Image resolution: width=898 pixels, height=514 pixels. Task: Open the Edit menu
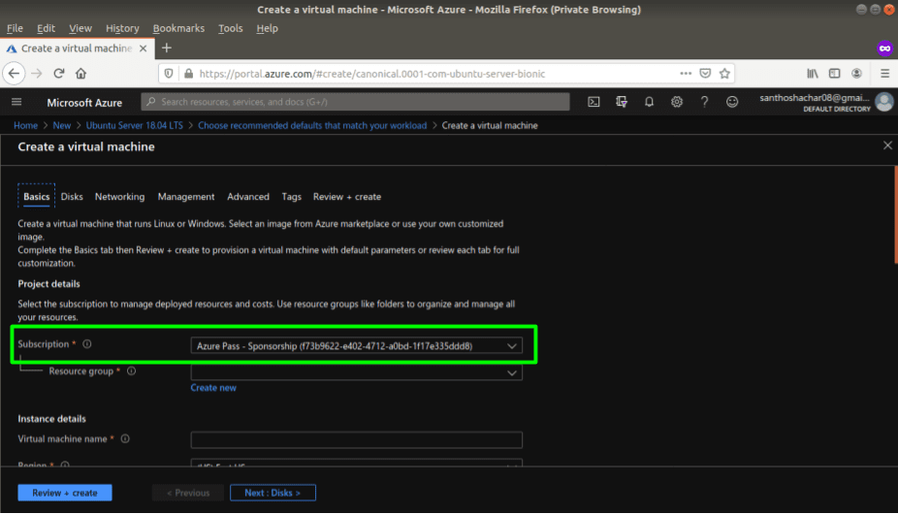46,28
